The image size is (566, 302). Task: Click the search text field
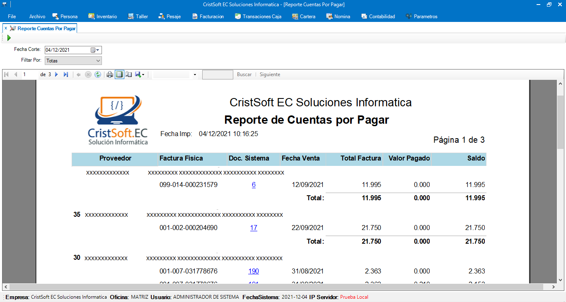218,75
